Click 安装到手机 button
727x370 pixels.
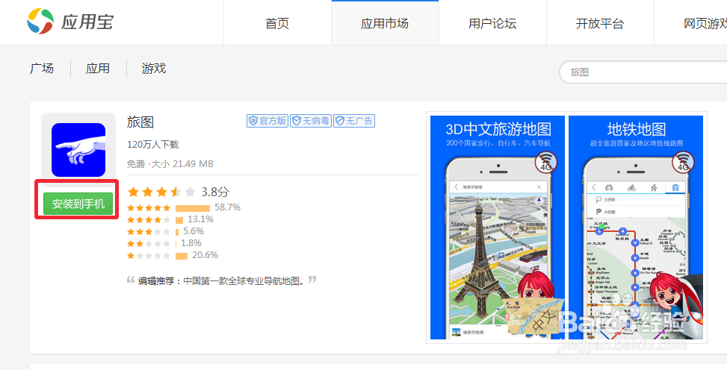pyautogui.click(x=78, y=204)
